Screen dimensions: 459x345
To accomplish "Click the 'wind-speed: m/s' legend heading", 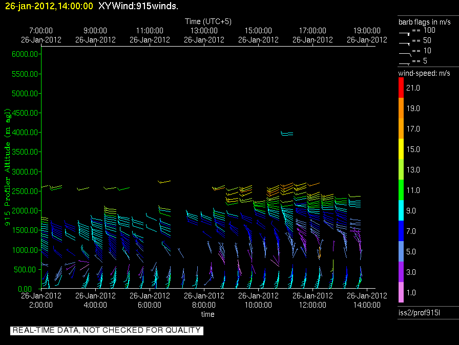I will (x=424, y=73).
